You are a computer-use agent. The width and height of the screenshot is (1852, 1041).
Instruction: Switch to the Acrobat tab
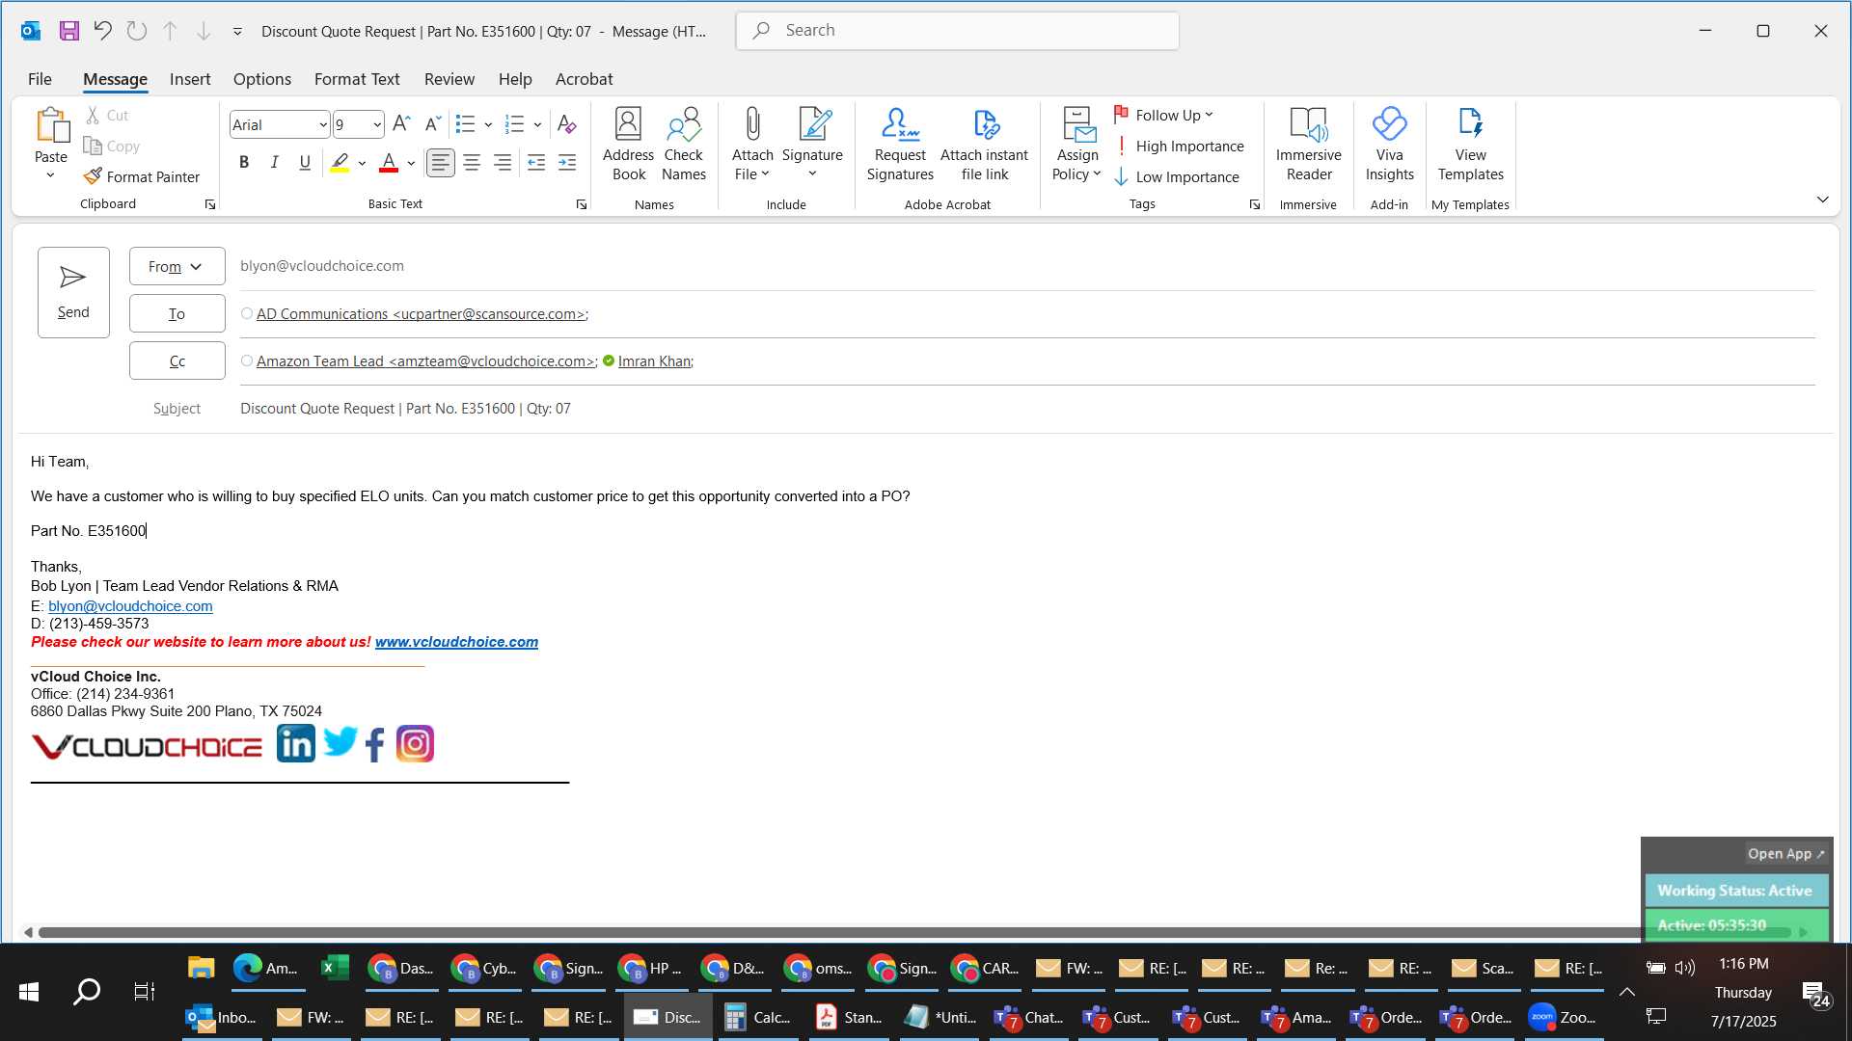pyautogui.click(x=584, y=79)
